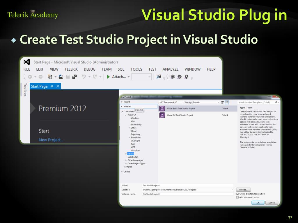Click the Find in Files toolbar icon
The image size is (298, 223).
click(x=159, y=77)
